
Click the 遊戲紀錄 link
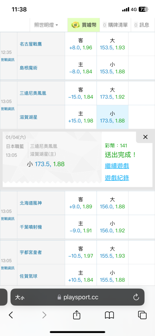[x=117, y=178]
